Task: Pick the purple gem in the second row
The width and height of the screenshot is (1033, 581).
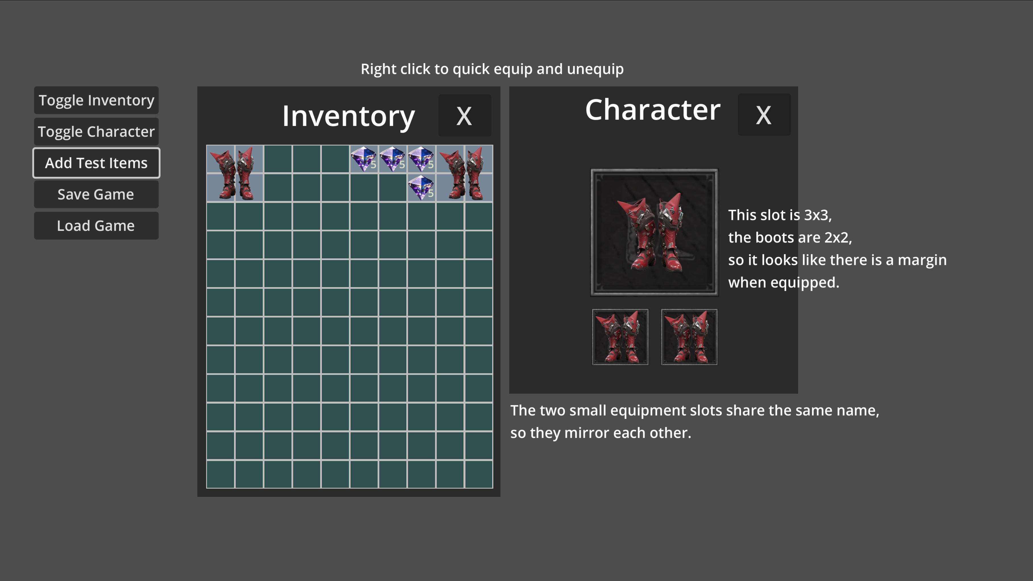Action: pyautogui.click(x=421, y=188)
